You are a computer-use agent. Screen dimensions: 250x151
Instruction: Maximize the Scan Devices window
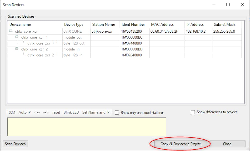(x=228, y=5)
